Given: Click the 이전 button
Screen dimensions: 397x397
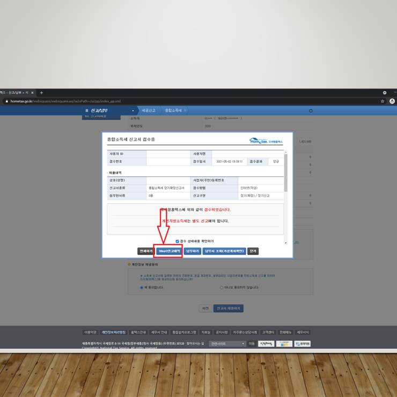Looking at the screenshot, I should [x=205, y=308].
